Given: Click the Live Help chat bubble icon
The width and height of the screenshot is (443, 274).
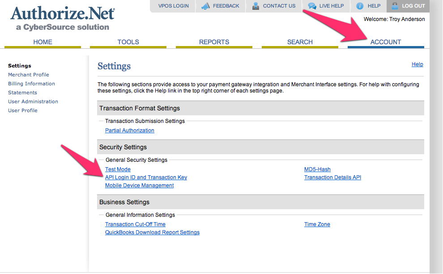Looking at the screenshot, I should pos(312,6).
